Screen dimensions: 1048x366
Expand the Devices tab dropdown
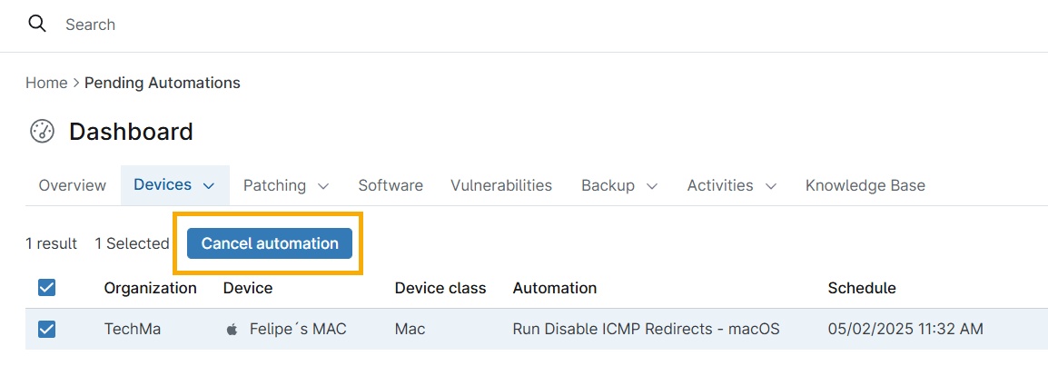[x=209, y=185]
